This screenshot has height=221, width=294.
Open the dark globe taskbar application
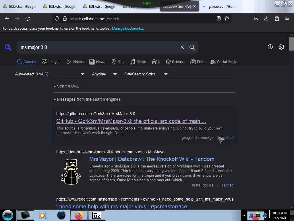pyautogui.click(x=61, y=215)
